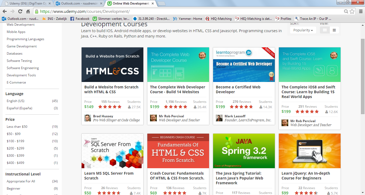365x195 pixels.
Task: Open Web Development category
Action: coord(21,24)
